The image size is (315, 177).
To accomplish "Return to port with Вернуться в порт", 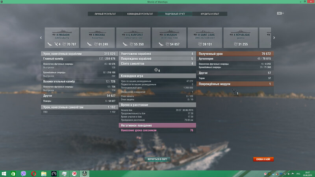I will [x=157, y=159].
